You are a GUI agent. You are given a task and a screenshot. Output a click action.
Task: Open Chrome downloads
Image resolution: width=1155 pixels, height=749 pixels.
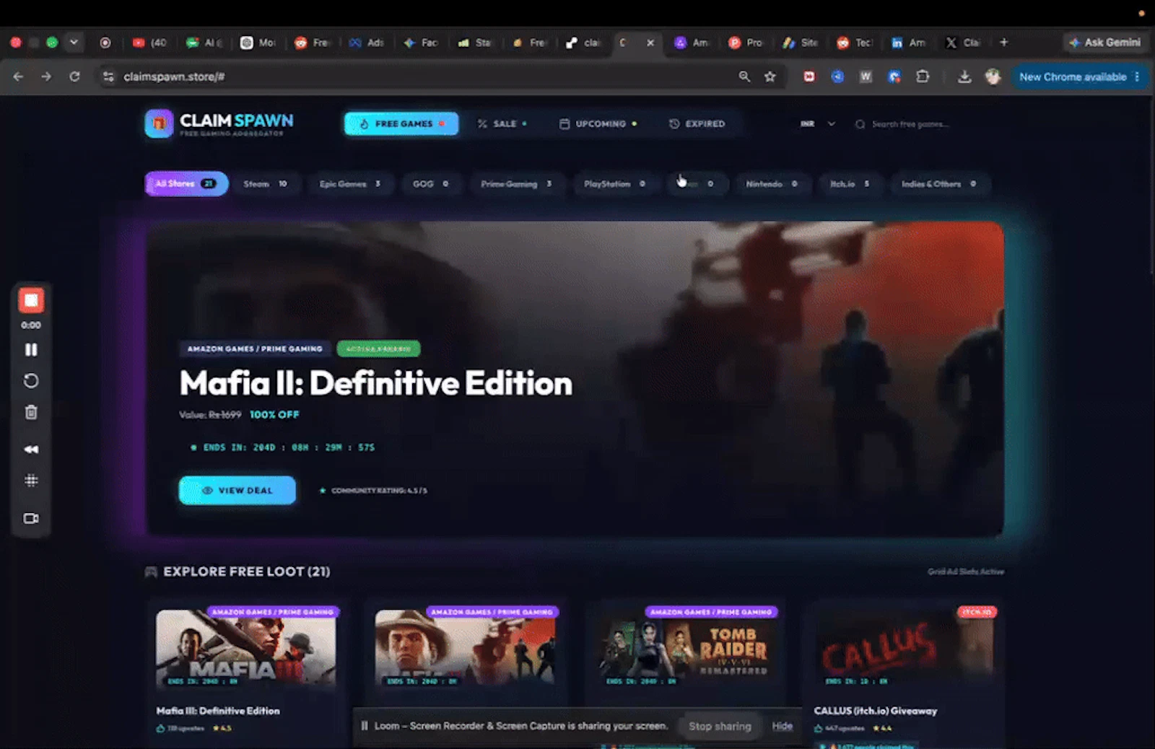coord(964,76)
